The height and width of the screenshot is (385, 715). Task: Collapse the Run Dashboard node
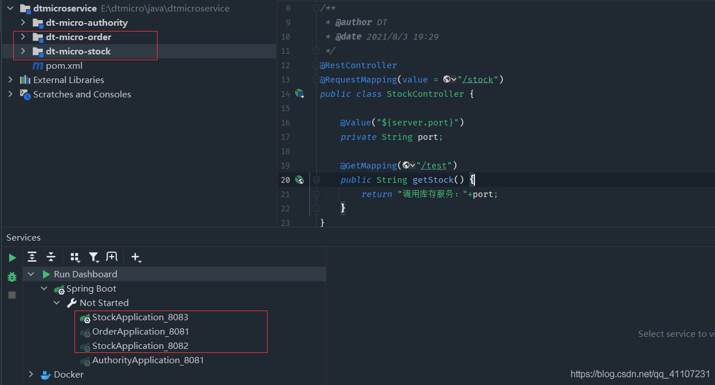click(x=32, y=274)
